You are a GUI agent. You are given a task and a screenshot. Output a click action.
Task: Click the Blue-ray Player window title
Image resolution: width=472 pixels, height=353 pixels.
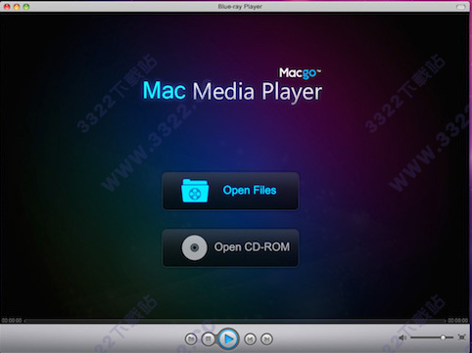[x=240, y=7]
